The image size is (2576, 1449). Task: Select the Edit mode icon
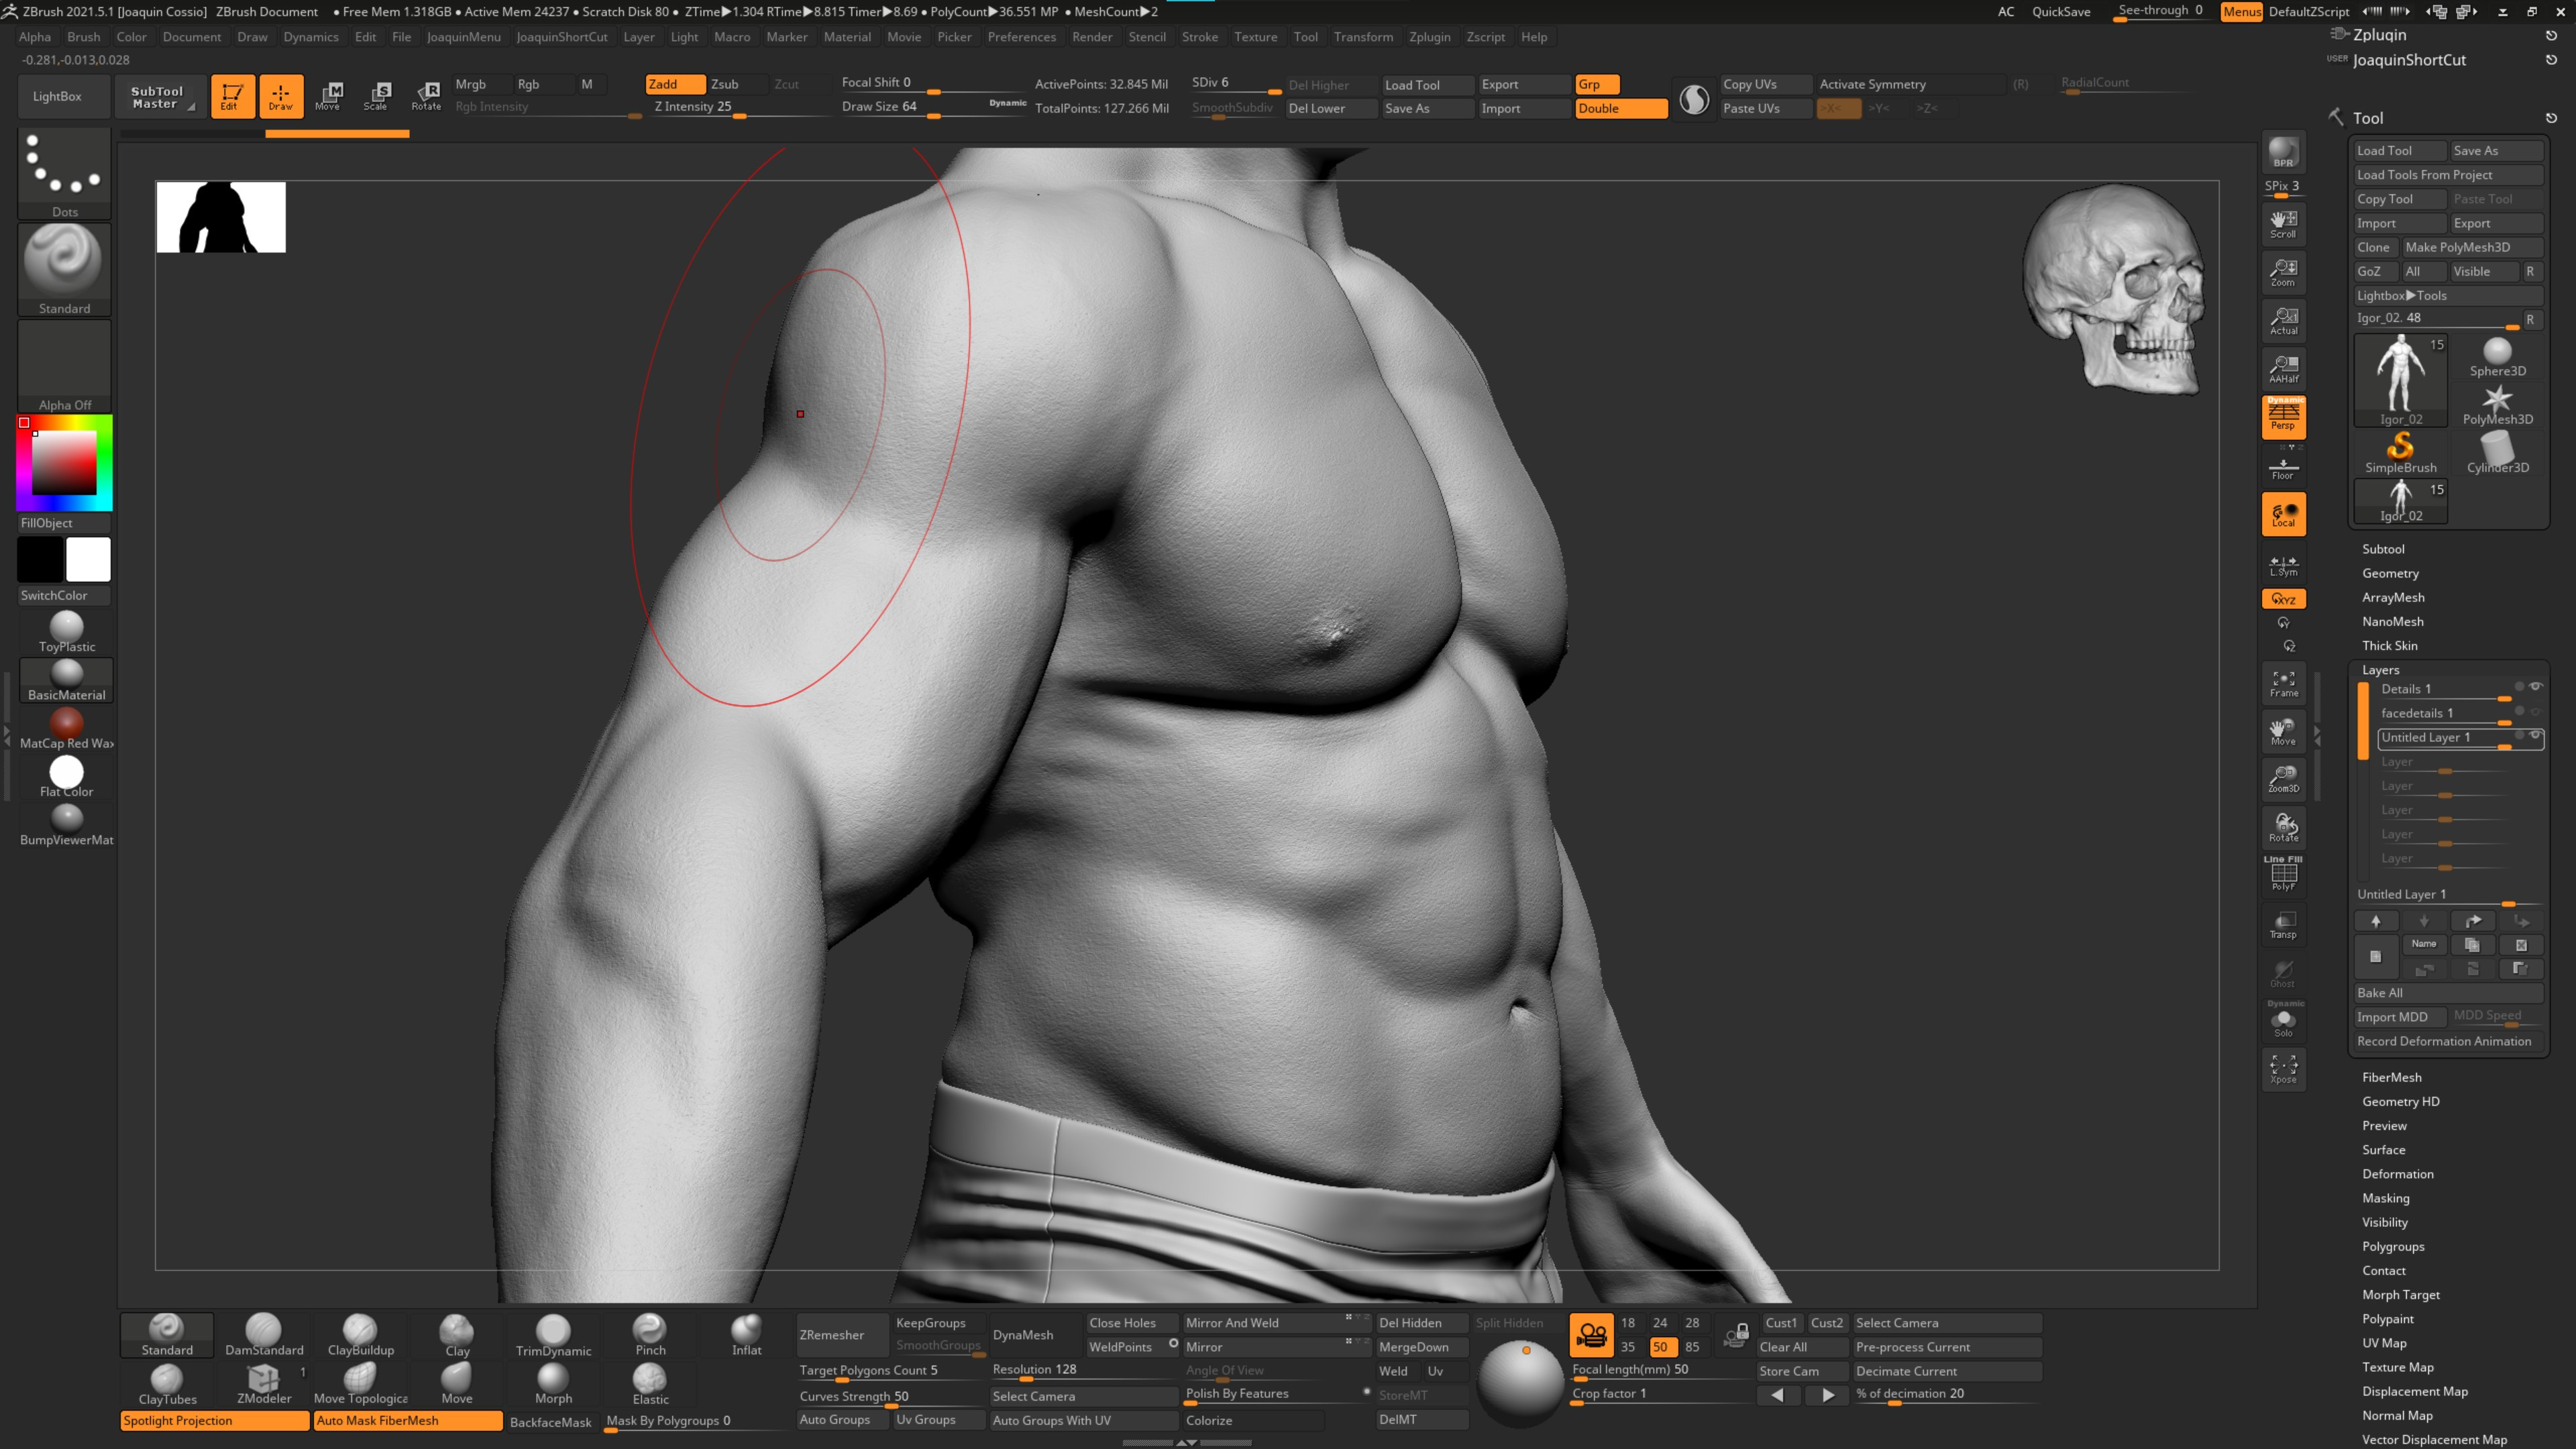click(x=232, y=96)
